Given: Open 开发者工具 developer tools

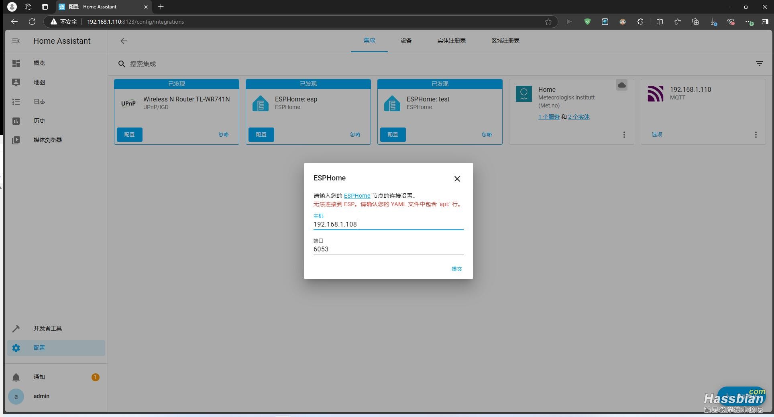Looking at the screenshot, I should click(x=56, y=328).
